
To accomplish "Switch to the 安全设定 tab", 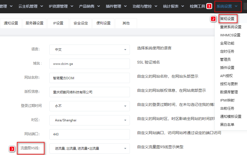I will (x=81, y=23).
